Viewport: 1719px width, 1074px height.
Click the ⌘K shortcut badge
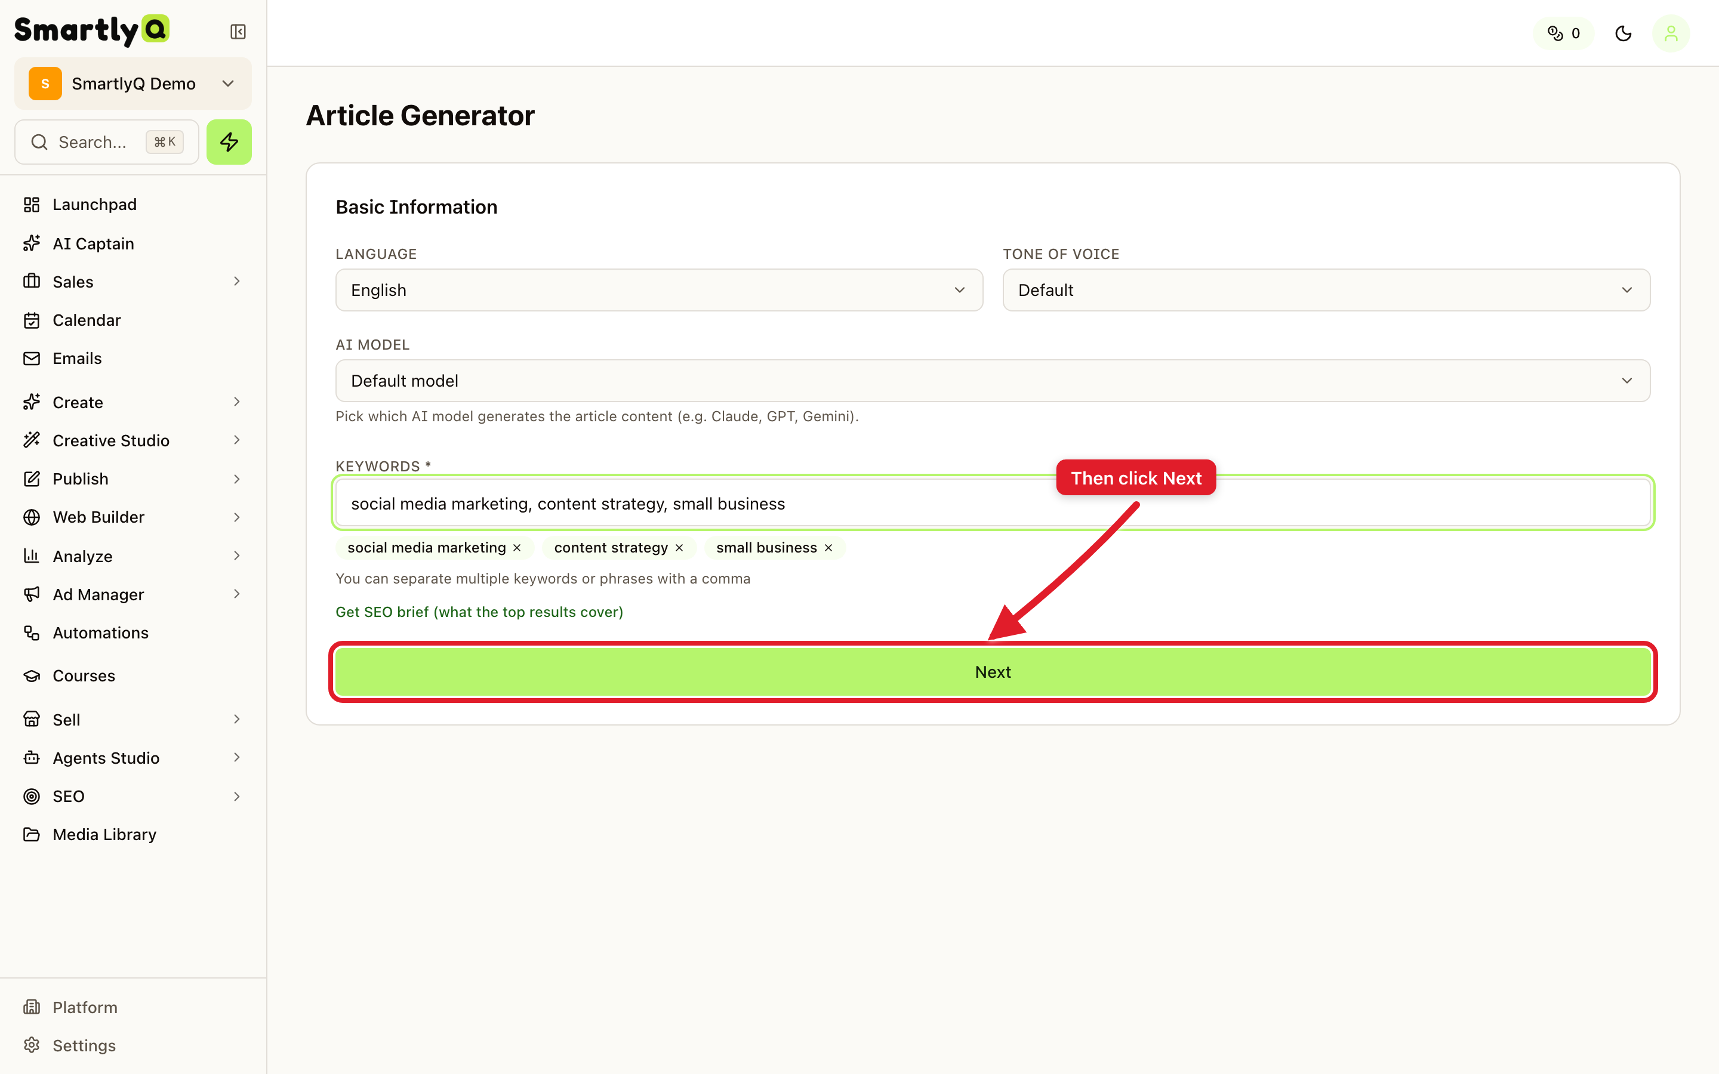point(165,142)
